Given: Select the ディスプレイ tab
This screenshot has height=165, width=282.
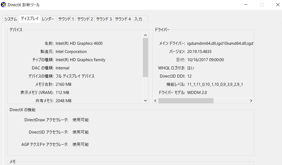Looking at the screenshot, I should point(30,19).
